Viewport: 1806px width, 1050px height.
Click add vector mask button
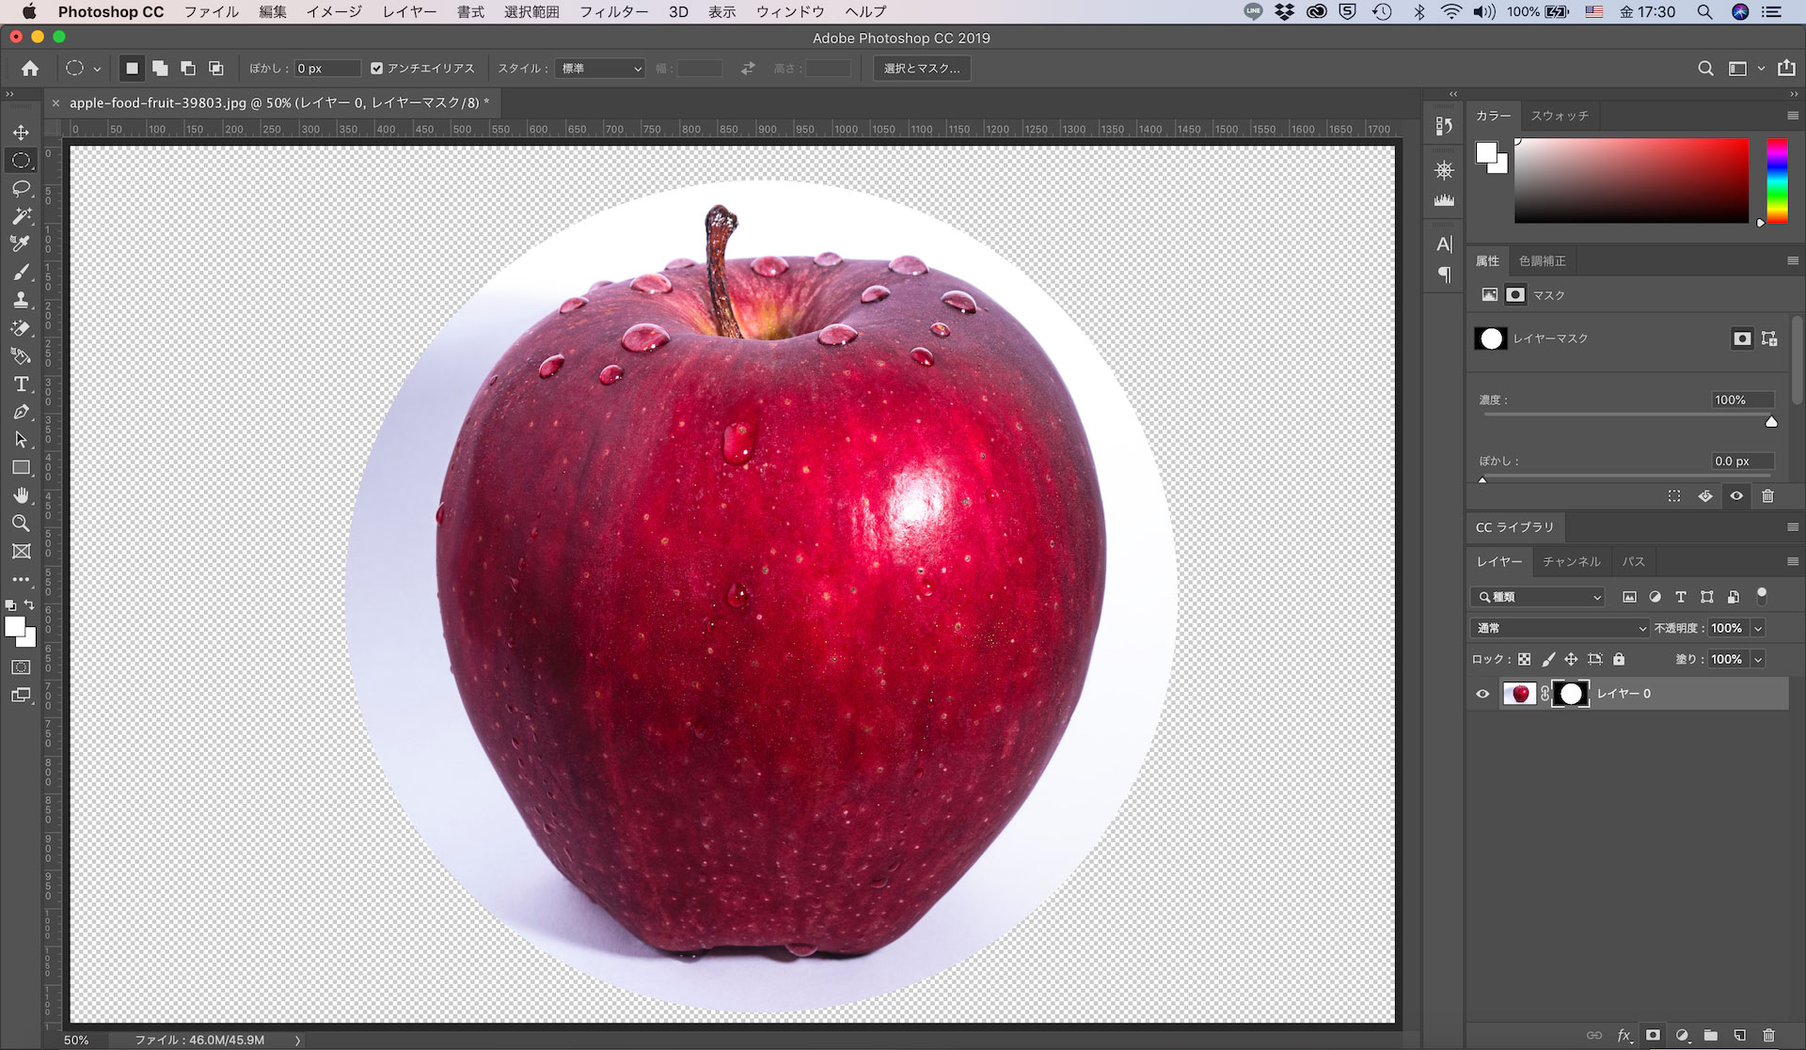click(x=1769, y=338)
